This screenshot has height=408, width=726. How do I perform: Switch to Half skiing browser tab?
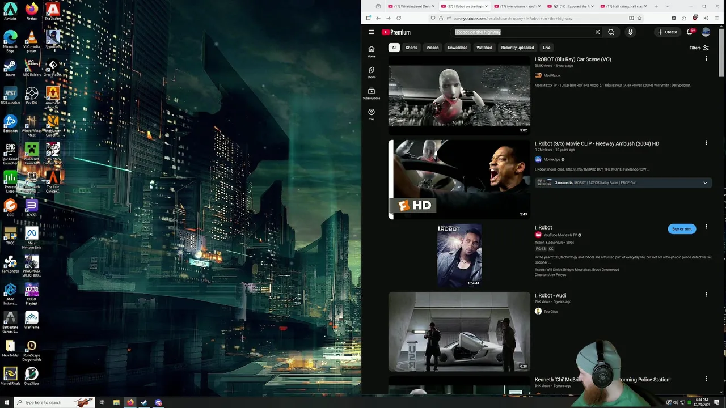(624, 6)
